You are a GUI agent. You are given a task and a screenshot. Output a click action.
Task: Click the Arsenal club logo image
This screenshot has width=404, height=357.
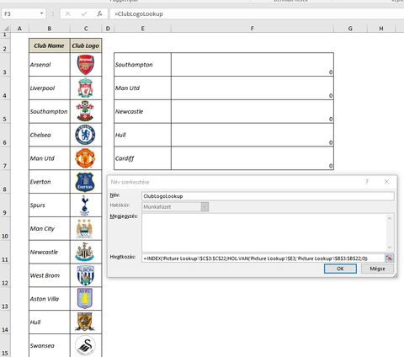[x=86, y=65]
